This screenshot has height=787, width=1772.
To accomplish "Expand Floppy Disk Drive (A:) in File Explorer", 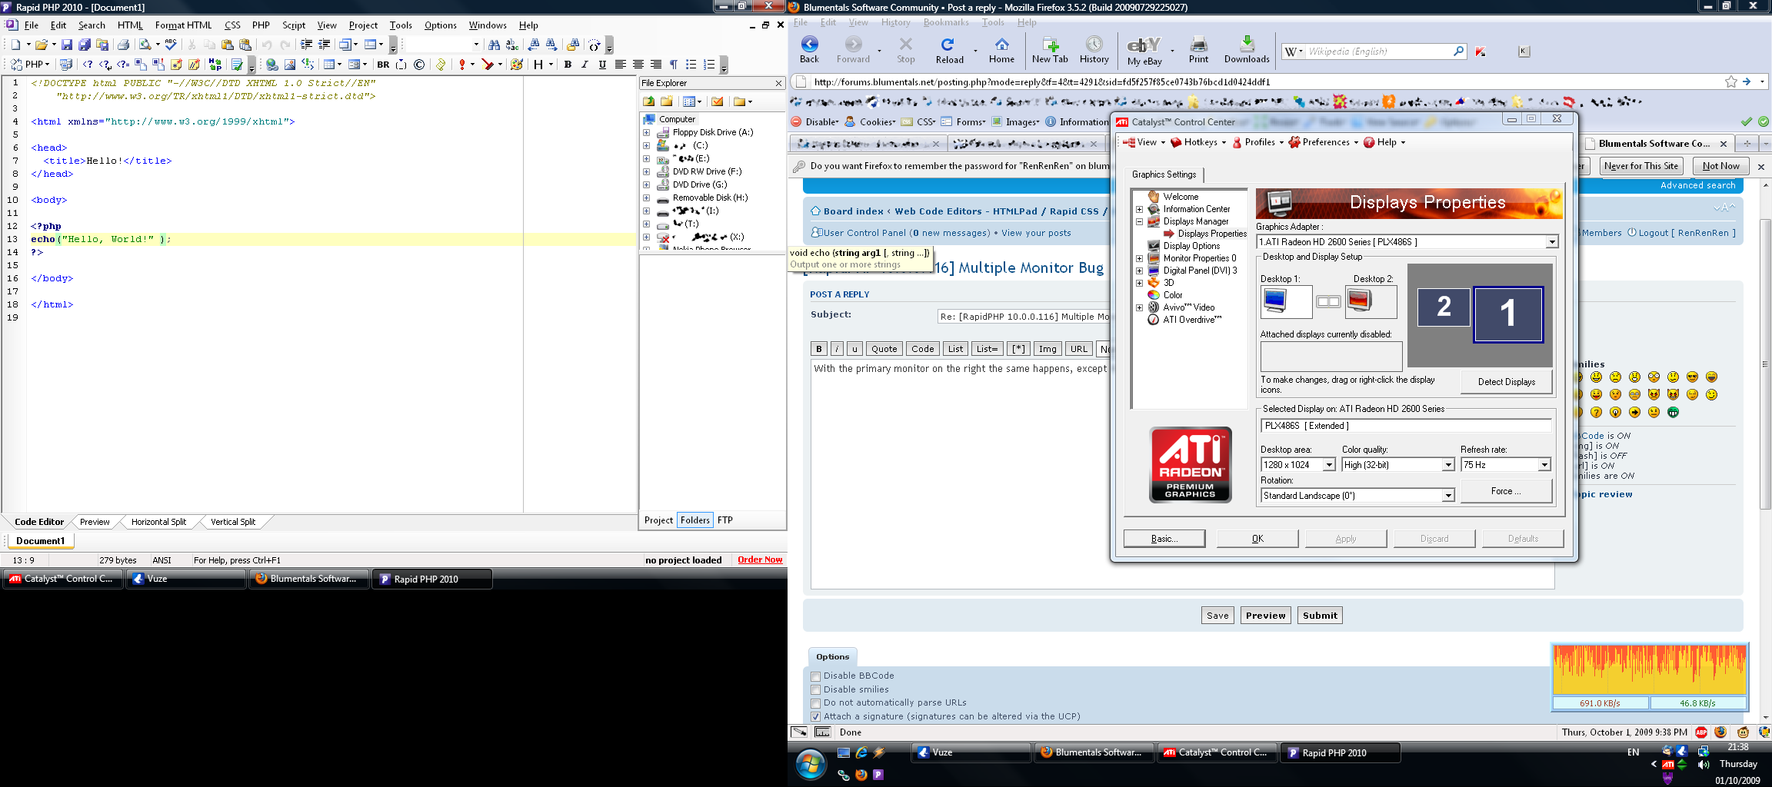I will (646, 132).
